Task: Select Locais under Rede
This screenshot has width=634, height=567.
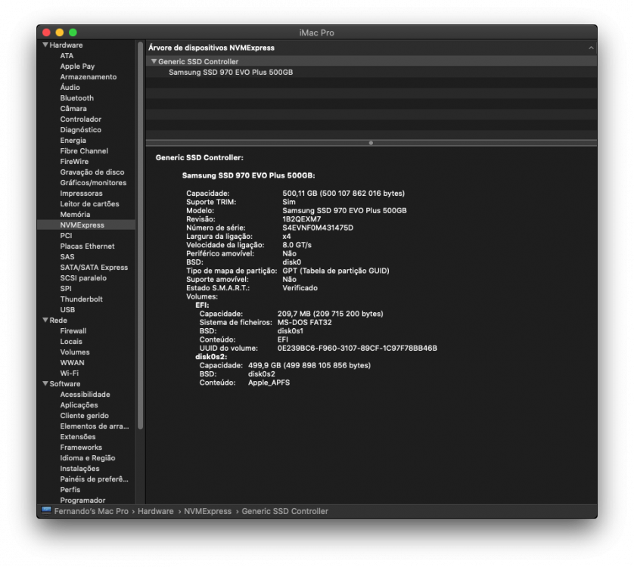Action: click(x=71, y=342)
